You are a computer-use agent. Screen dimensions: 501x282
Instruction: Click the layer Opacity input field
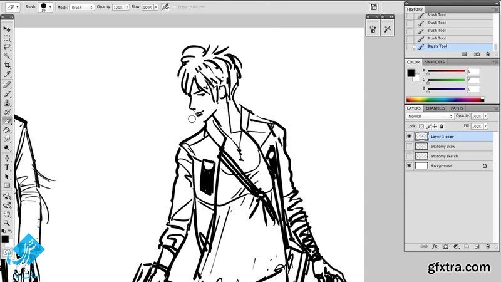click(476, 117)
